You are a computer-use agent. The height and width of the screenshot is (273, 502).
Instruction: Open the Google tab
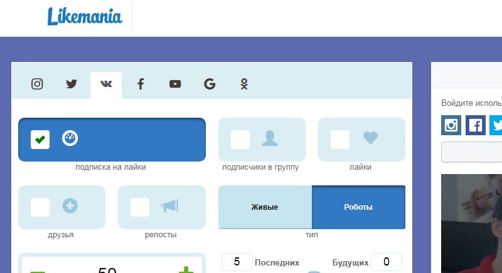[x=210, y=84]
